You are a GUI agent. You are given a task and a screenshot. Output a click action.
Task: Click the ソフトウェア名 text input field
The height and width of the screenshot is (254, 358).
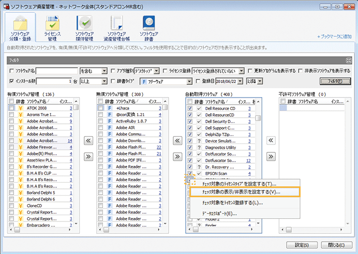57,71
